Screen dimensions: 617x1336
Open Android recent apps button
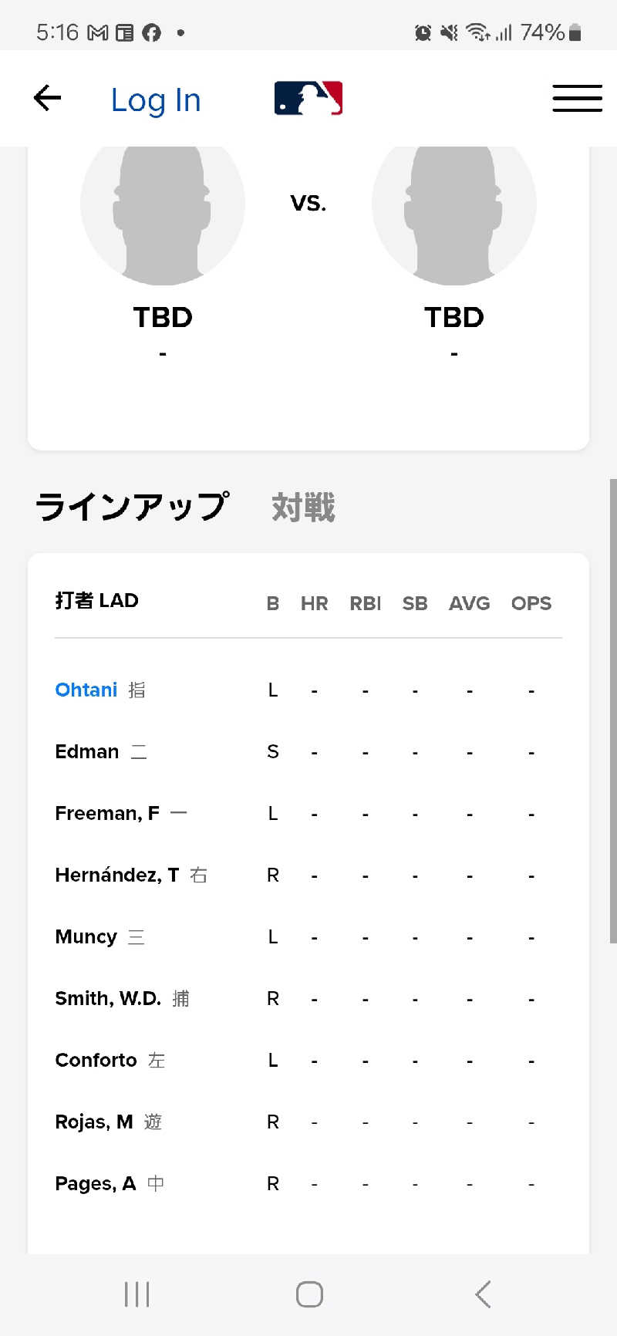click(137, 1294)
